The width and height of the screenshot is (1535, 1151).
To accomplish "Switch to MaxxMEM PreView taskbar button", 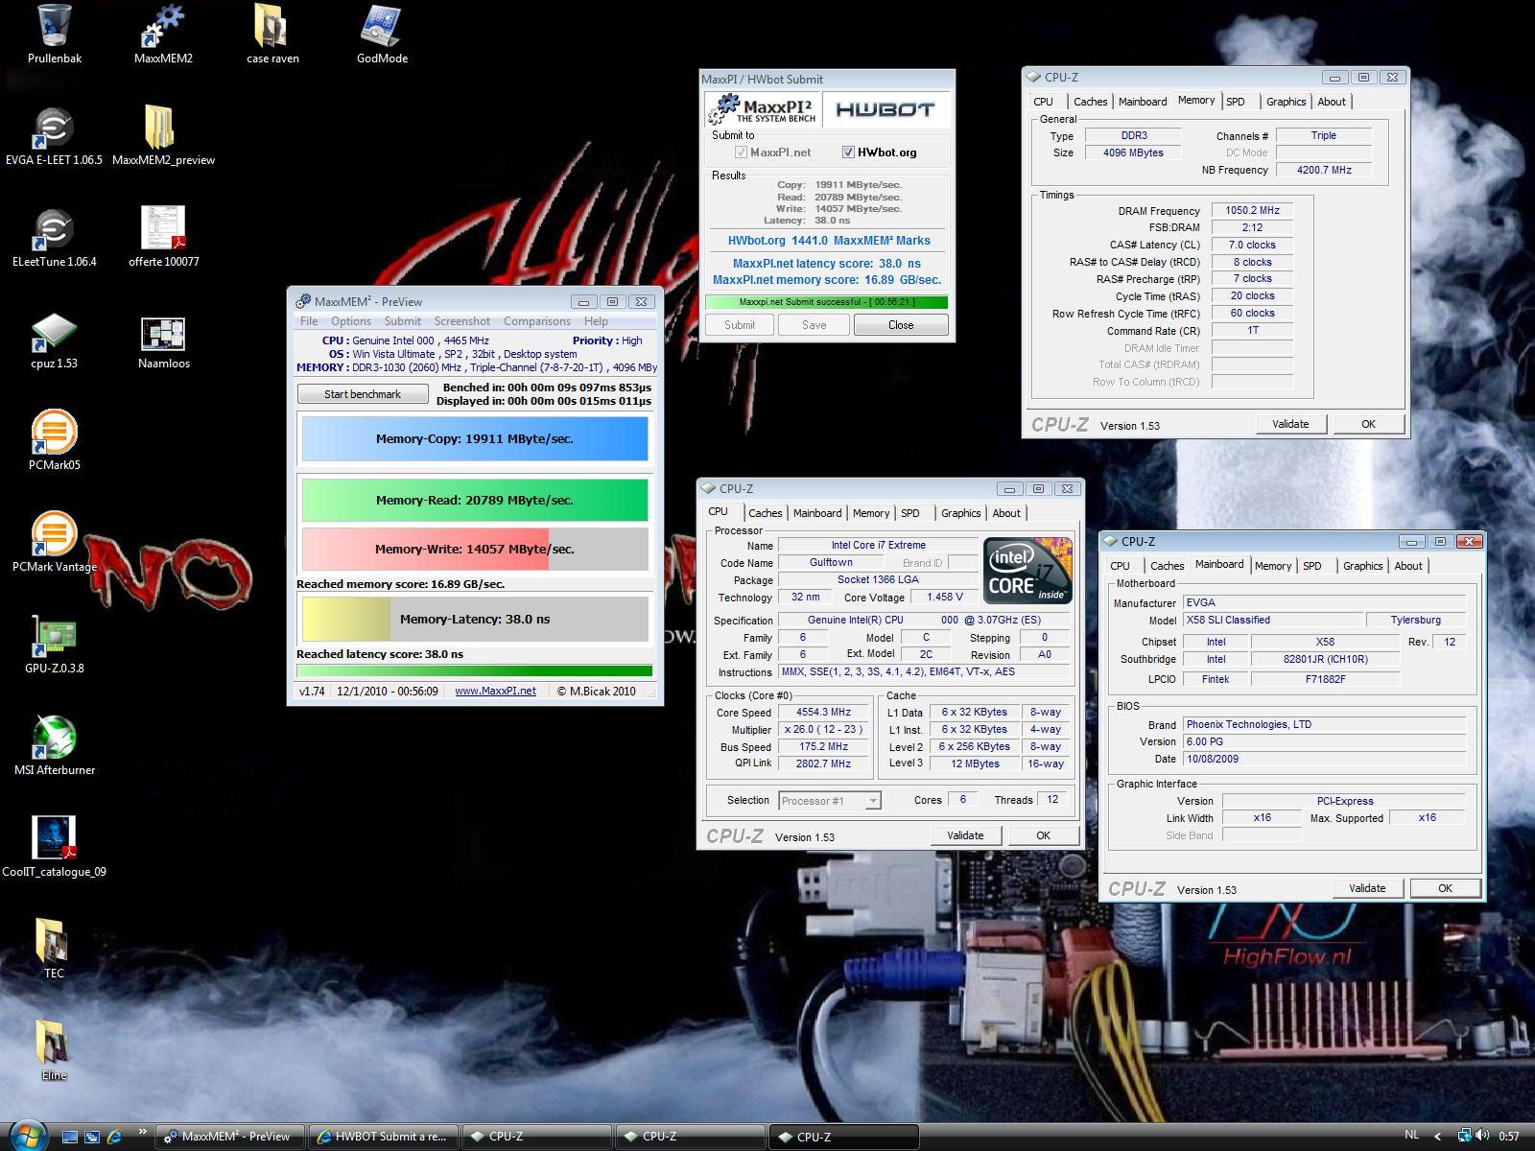I will click(230, 1137).
